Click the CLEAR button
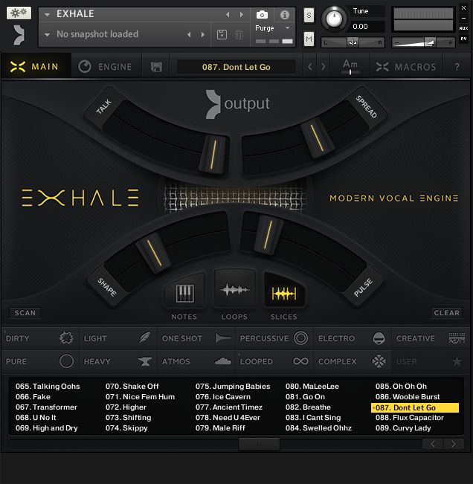 (x=446, y=313)
